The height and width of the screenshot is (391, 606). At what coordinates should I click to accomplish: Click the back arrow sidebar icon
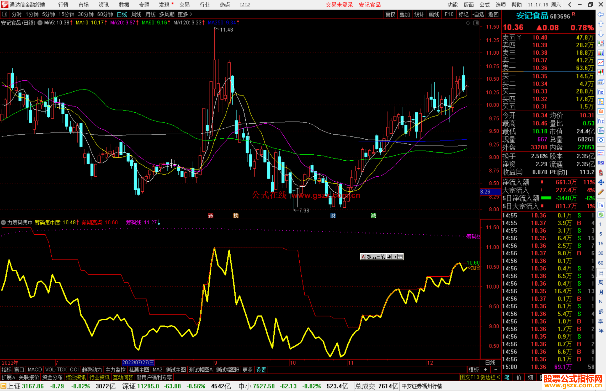coord(601,14)
